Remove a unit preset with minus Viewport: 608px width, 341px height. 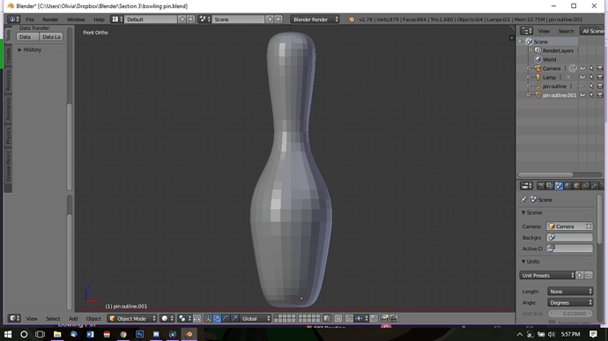coord(589,275)
